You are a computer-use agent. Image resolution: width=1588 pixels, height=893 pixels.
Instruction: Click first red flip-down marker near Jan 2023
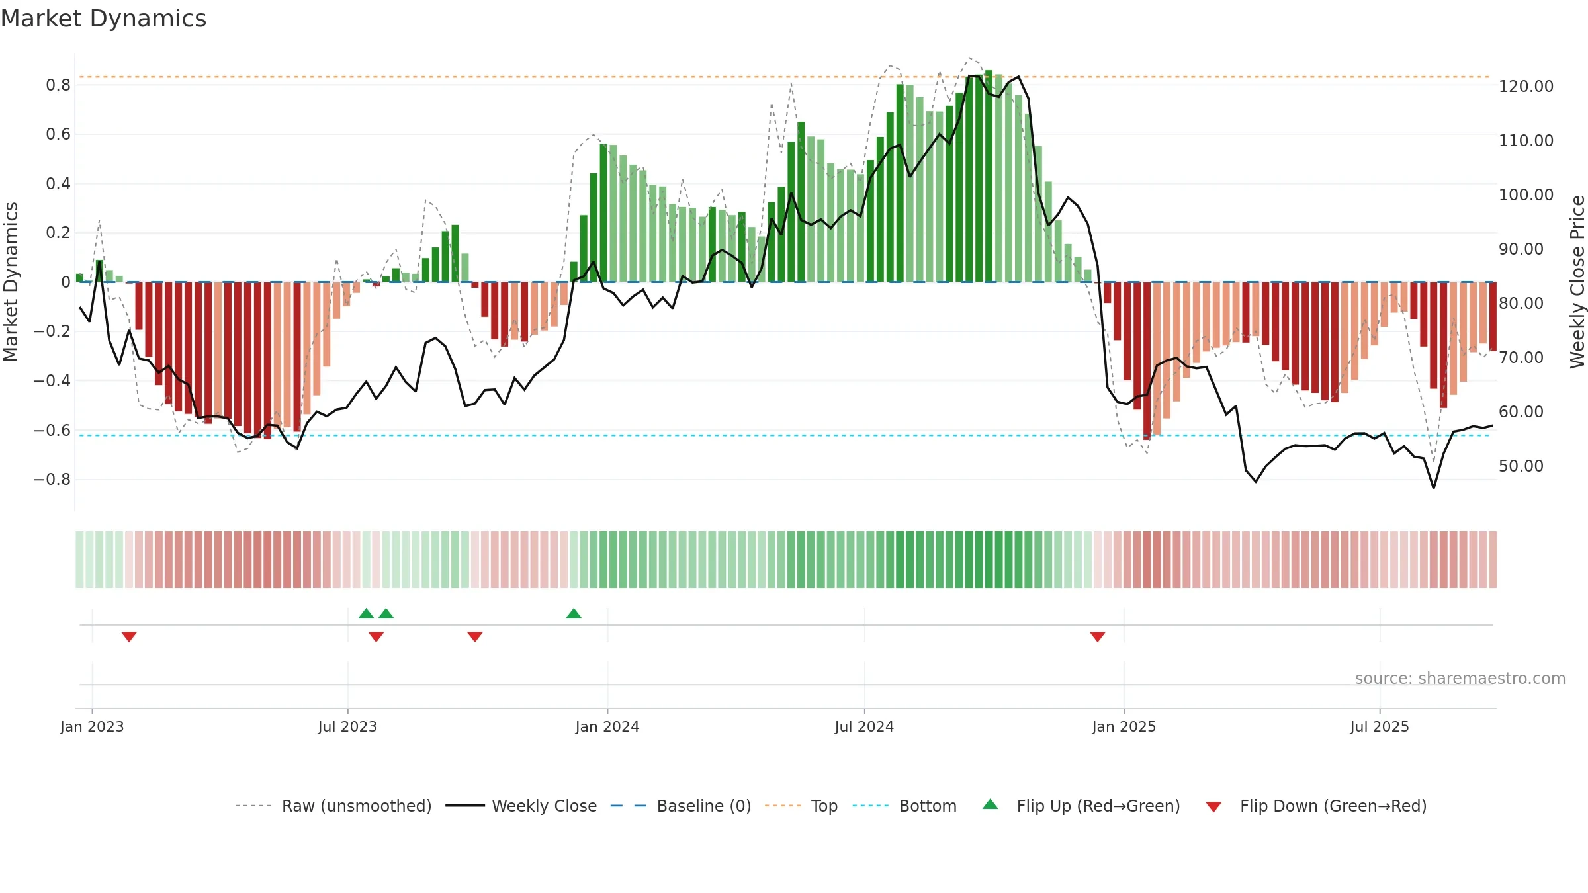point(129,637)
